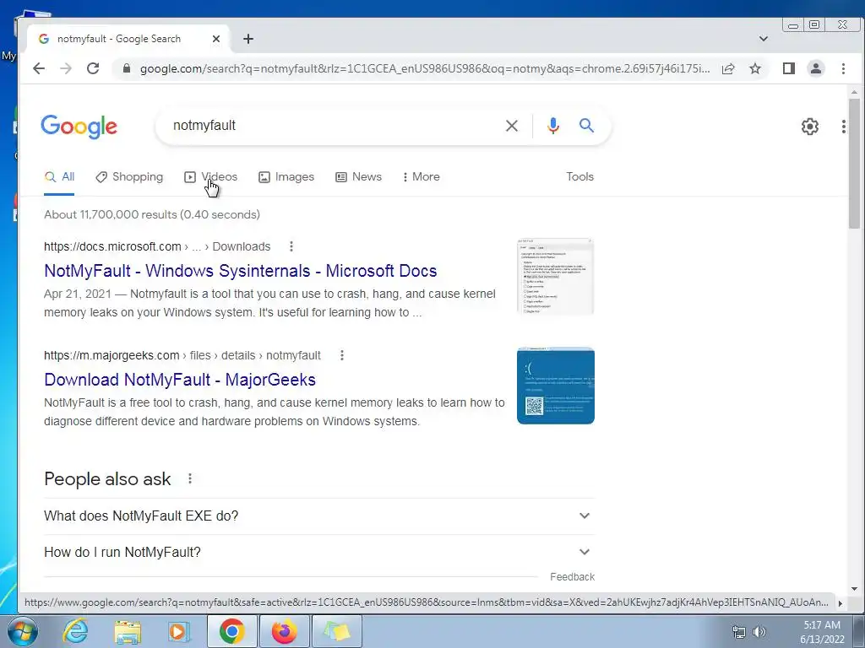Viewport: 865px width, 648px height.
Task: Click the Microsoft Docs result thumbnail
Action: [x=556, y=277]
